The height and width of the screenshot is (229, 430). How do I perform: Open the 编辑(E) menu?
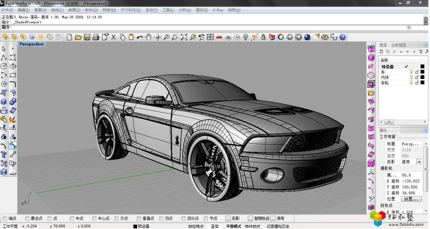(x=24, y=10)
